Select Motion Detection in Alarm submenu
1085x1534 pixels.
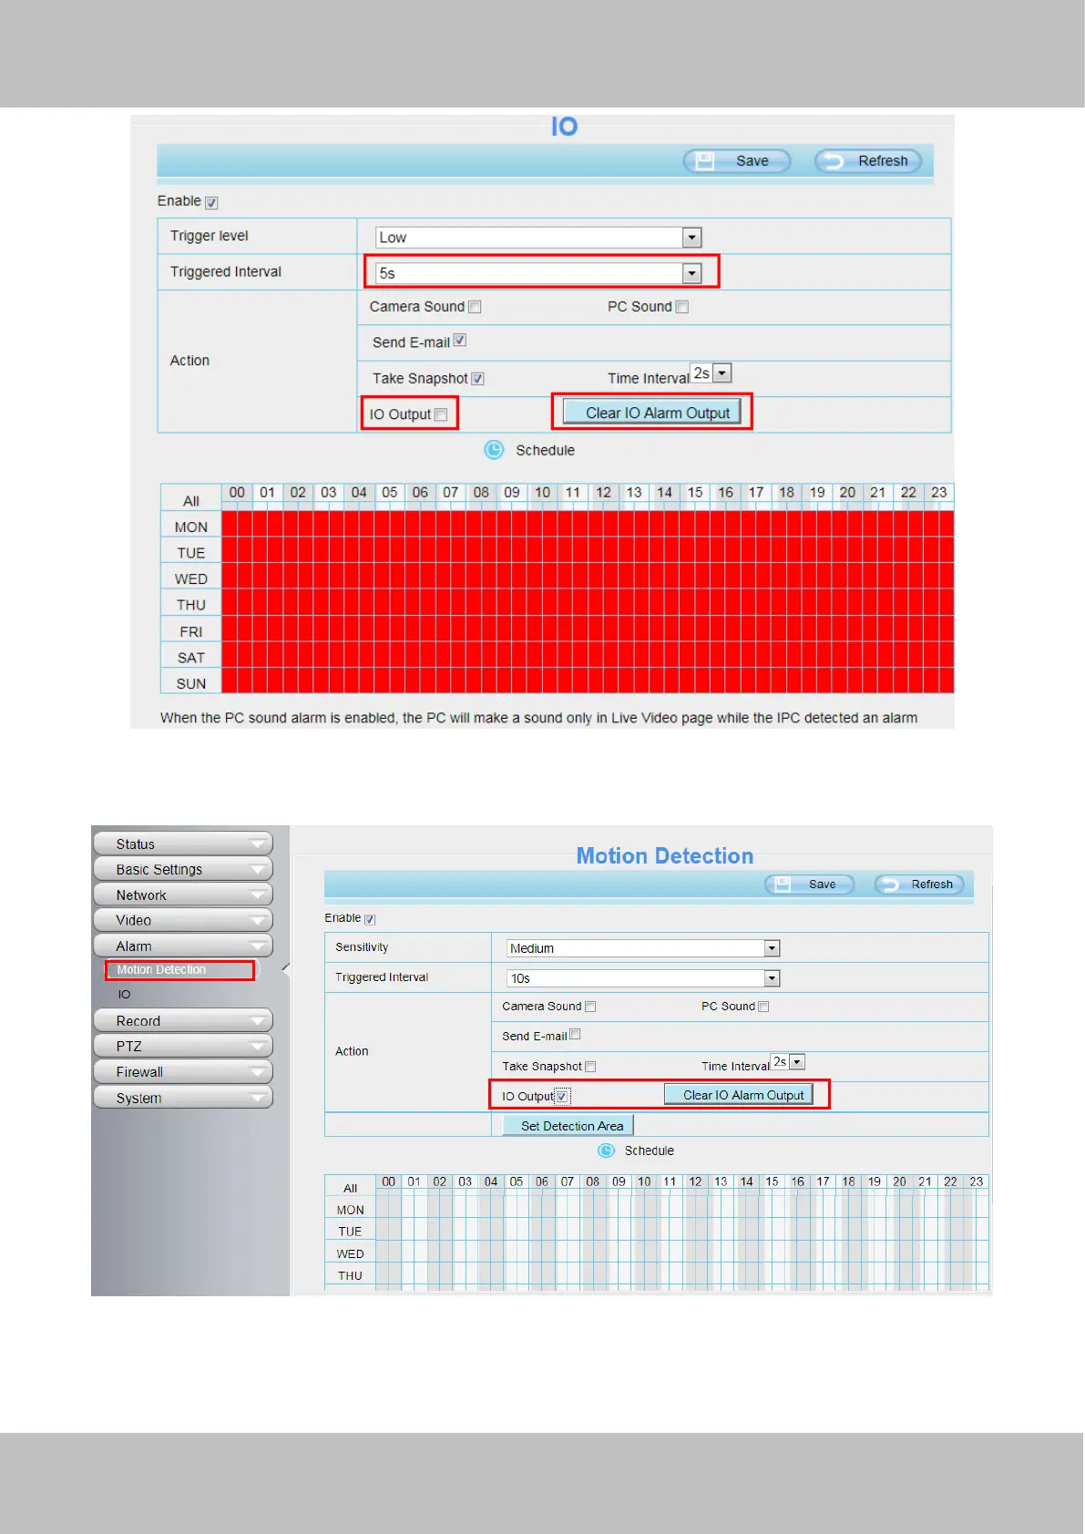(x=179, y=970)
